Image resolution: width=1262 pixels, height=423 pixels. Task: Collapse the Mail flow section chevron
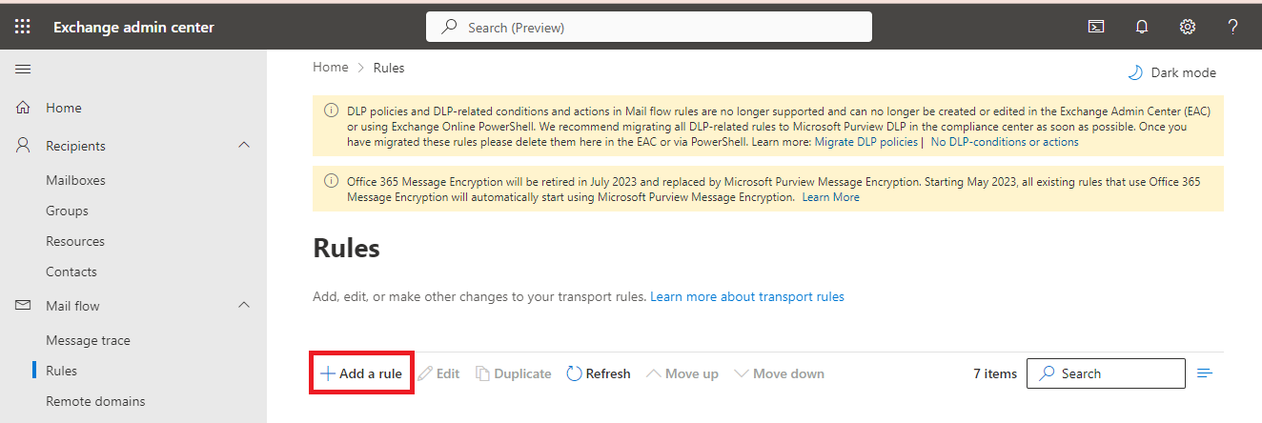(x=244, y=306)
